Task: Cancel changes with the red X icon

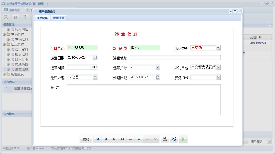Action: coord(155,139)
